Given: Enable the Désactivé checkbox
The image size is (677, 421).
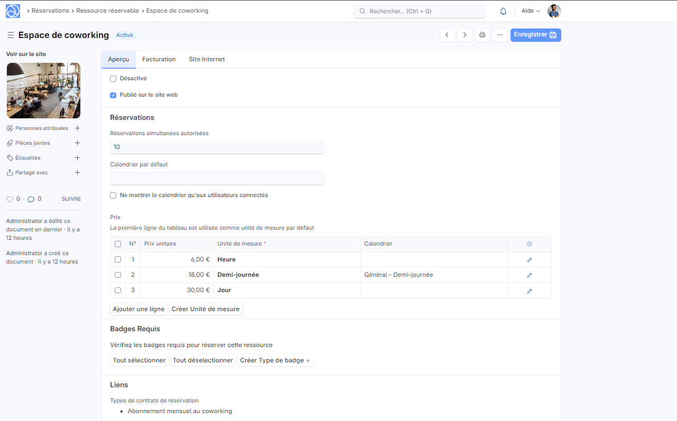Looking at the screenshot, I should (113, 79).
